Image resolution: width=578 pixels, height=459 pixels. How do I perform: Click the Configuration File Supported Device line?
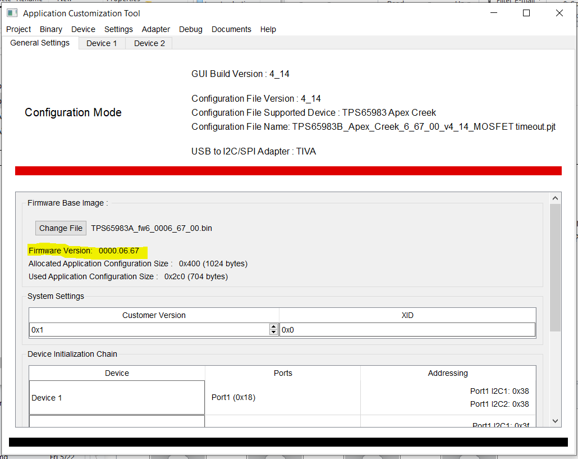[314, 112]
